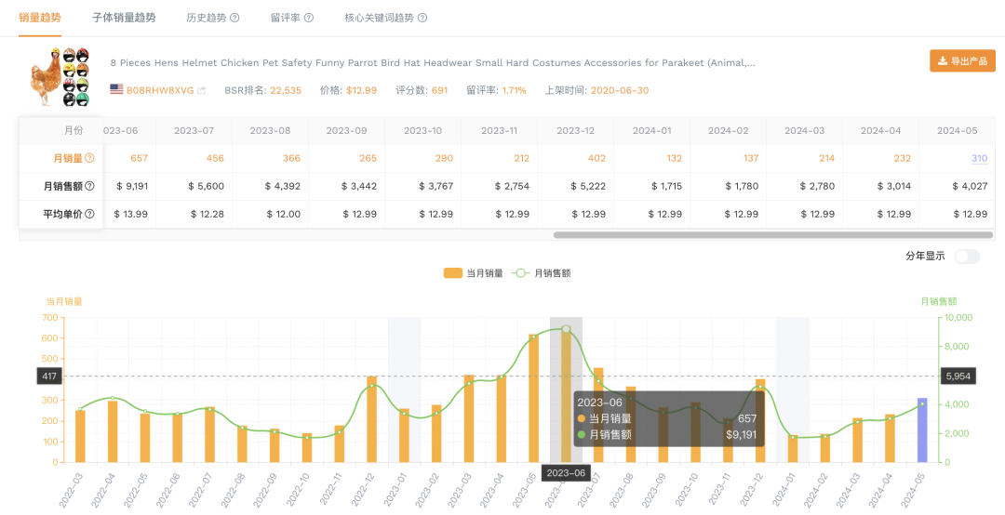
Task: Click help icon beside 历史趋势 tab
Action: 234,18
